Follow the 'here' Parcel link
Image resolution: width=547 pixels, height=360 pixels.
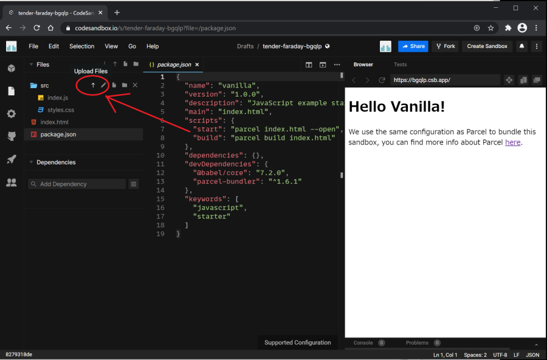pos(512,142)
